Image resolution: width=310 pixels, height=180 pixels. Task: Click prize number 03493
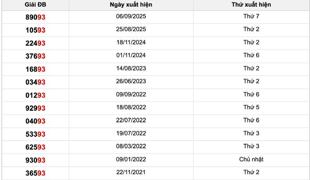click(x=36, y=82)
